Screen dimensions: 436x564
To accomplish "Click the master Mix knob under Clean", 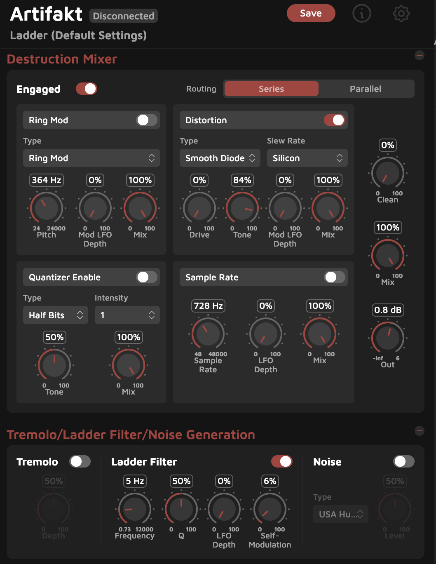I will click(388, 256).
